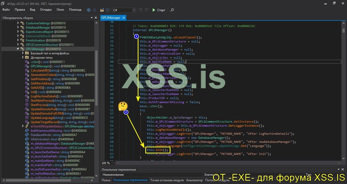
Task: Click the save all toolbar icon
Action: pos(107,10)
